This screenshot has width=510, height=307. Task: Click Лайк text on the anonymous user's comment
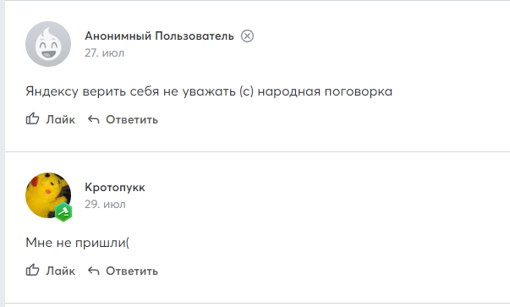coord(61,120)
